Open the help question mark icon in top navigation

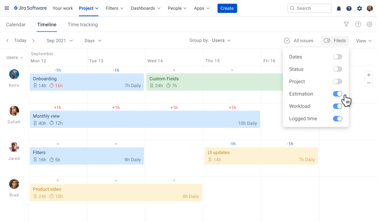click(x=349, y=9)
